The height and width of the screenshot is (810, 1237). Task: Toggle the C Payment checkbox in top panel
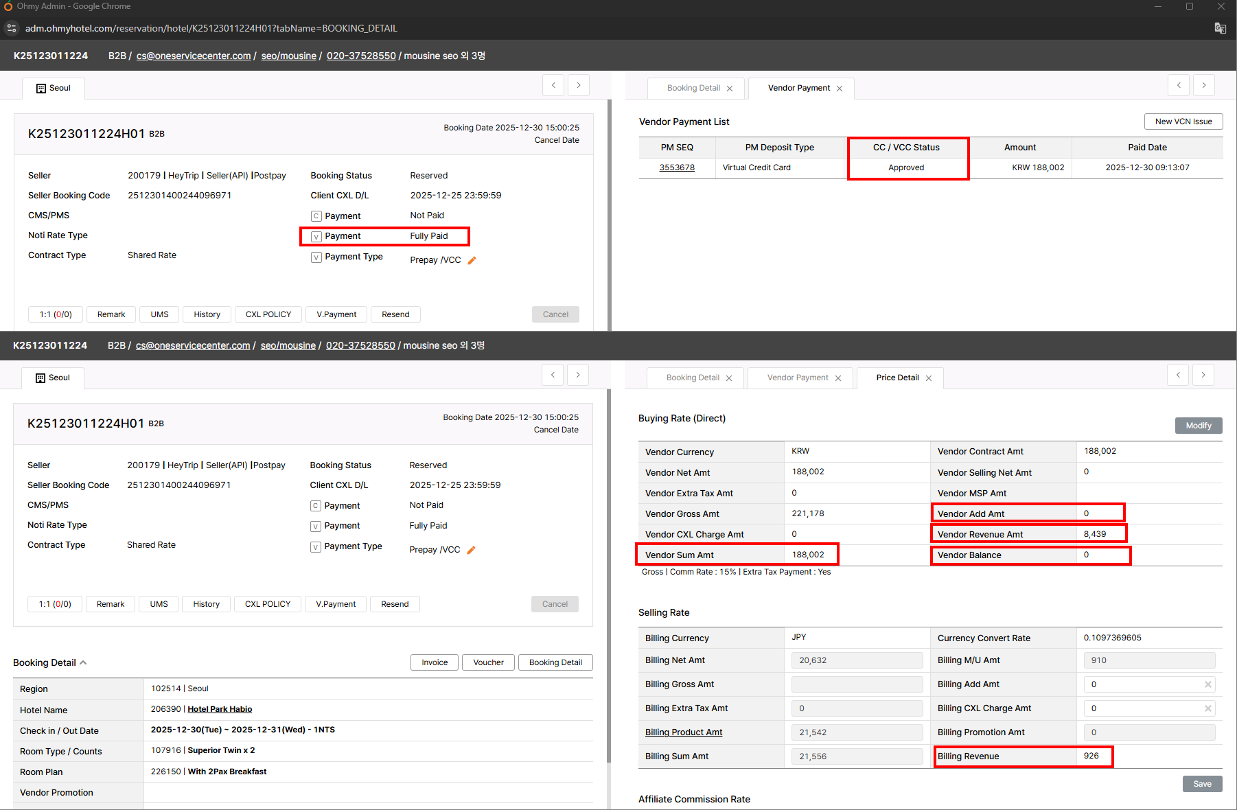click(316, 216)
